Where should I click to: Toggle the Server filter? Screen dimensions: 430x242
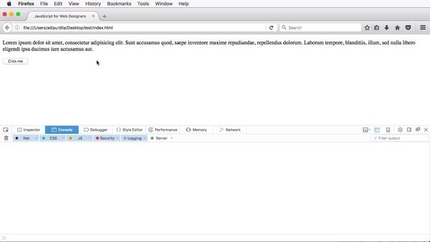[159, 138]
